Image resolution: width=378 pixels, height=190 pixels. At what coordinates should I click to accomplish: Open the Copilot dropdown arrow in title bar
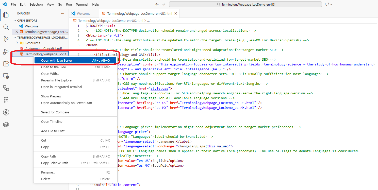point(331,4)
